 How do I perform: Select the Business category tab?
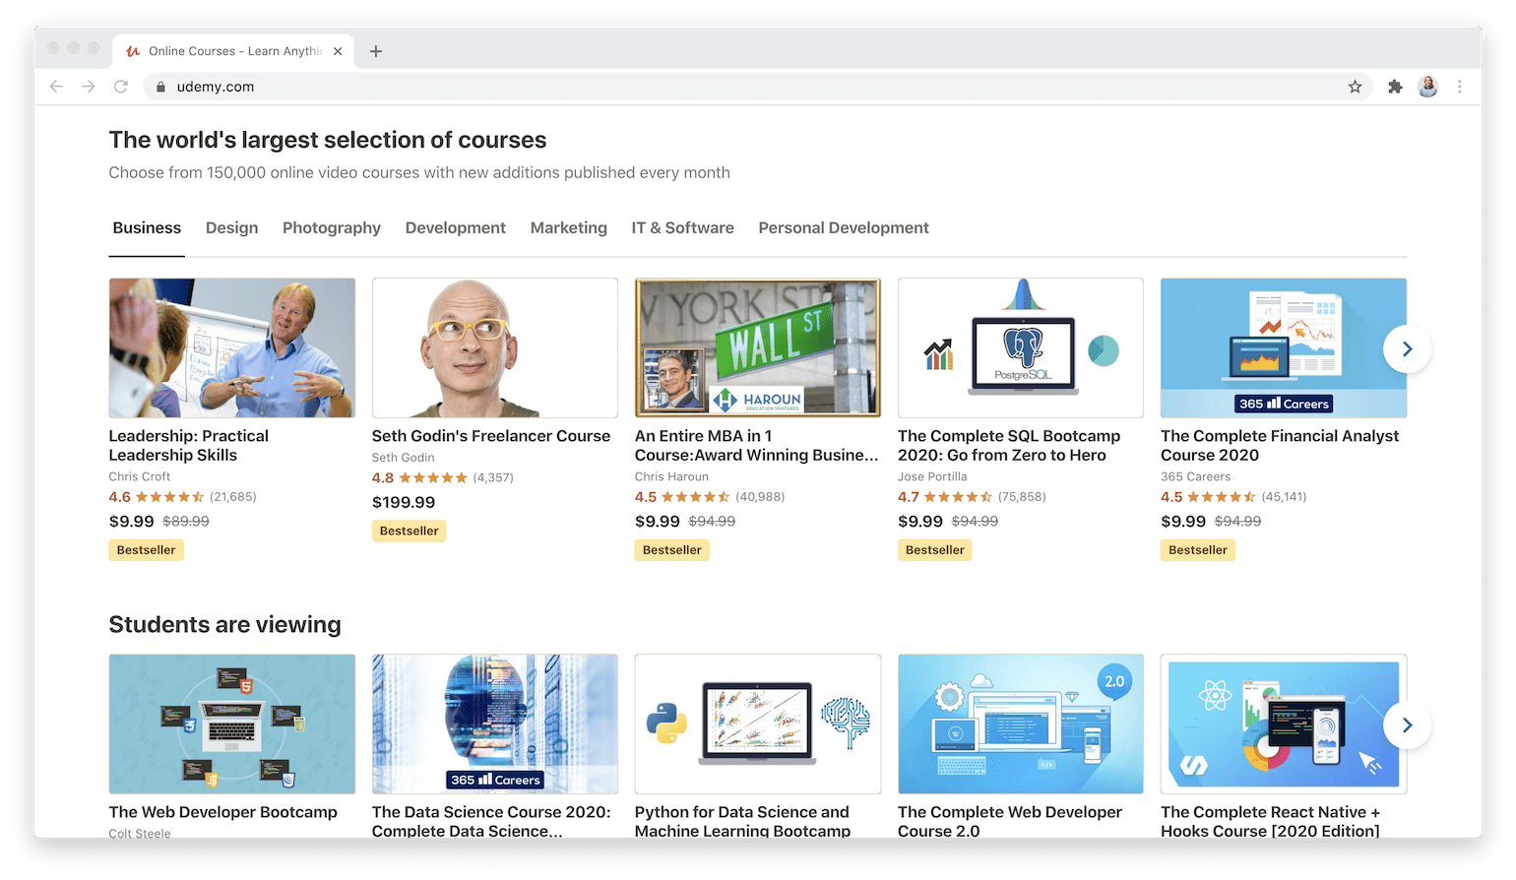pyautogui.click(x=147, y=227)
